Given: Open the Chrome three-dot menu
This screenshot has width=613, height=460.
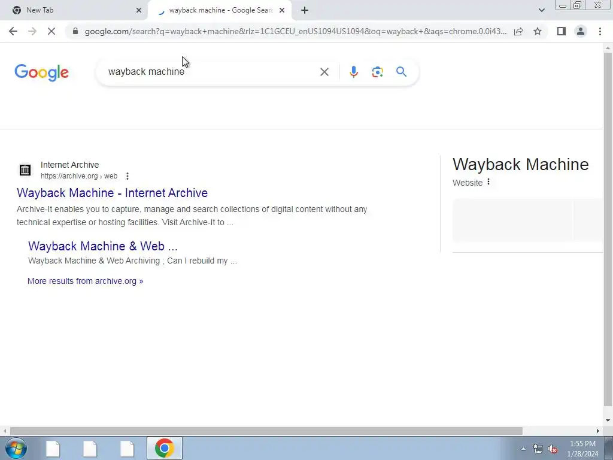Looking at the screenshot, I should (600, 31).
